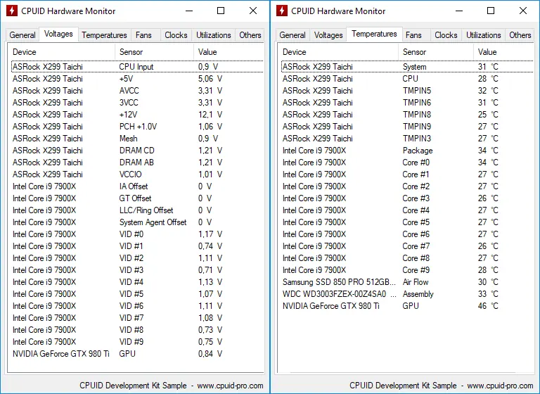The image size is (540, 394).
Task: Click the CPUID app icon in the left window title bar
Action: point(12,11)
